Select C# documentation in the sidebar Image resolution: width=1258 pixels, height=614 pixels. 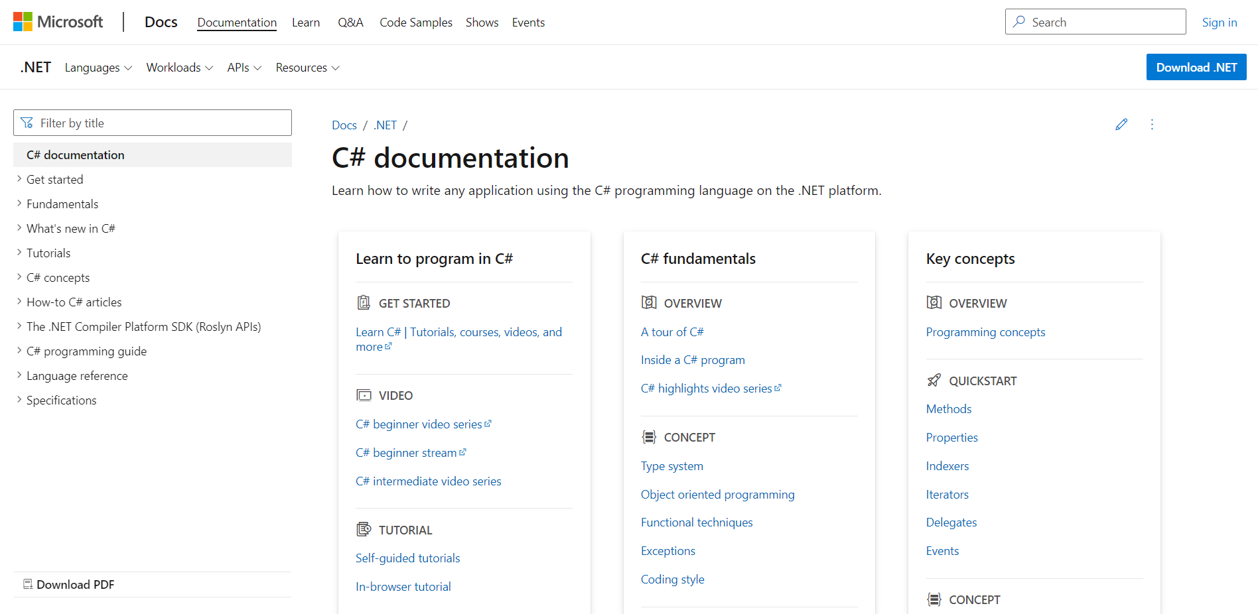[x=153, y=154]
